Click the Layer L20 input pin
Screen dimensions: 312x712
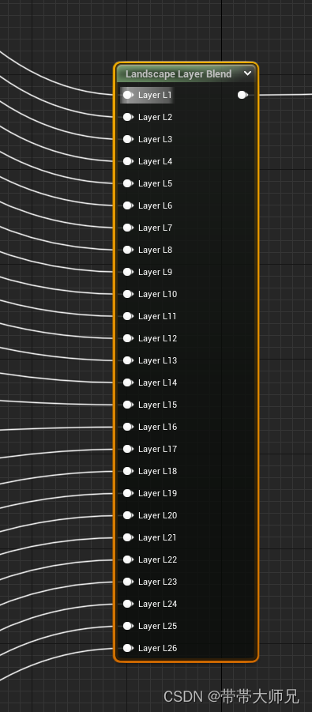(x=128, y=515)
